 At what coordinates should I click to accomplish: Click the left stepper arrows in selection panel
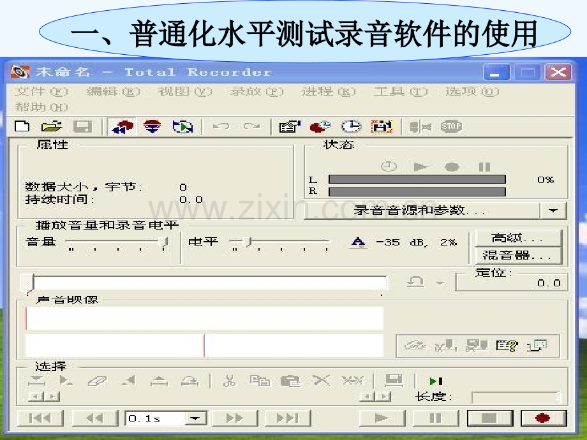tap(44, 396)
